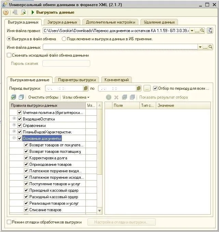
Task: Uncheck Справочники export rule
Action: (19, 126)
